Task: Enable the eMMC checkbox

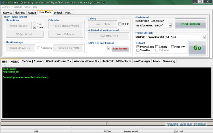Action: (x=120, y=24)
